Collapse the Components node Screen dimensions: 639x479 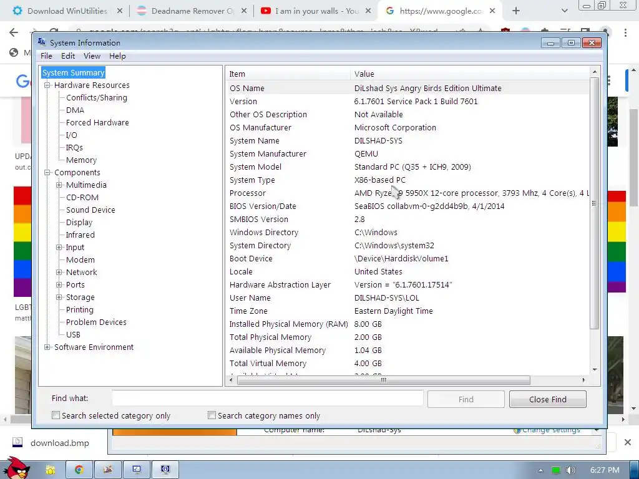(47, 172)
